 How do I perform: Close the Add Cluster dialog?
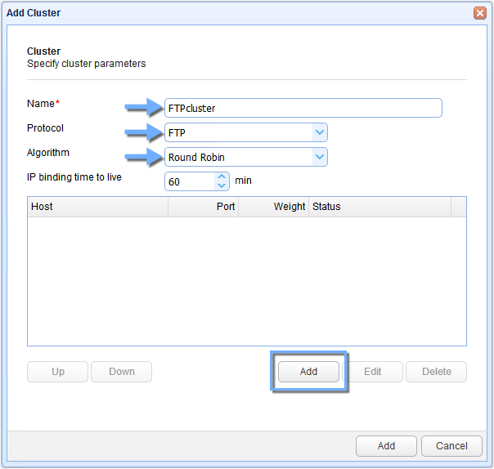(479, 13)
